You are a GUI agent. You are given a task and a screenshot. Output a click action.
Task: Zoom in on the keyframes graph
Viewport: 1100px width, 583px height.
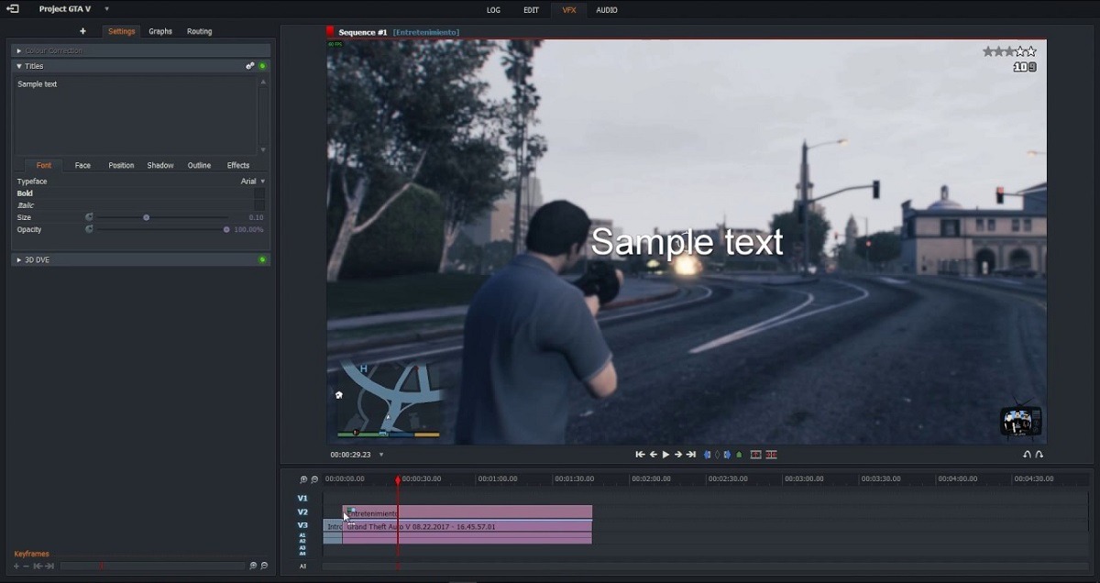pos(253,566)
